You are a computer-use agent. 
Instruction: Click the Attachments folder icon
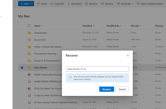coord(30,33)
